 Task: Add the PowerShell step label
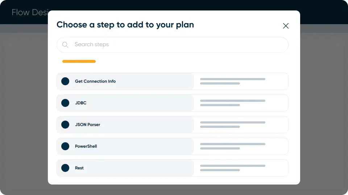pyautogui.click(x=86, y=146)
